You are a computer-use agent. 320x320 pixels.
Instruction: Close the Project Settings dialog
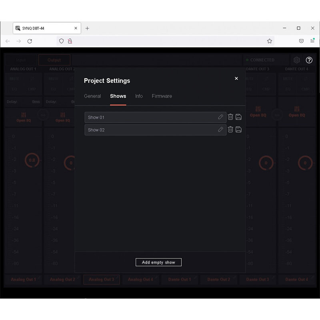point(236,78)
